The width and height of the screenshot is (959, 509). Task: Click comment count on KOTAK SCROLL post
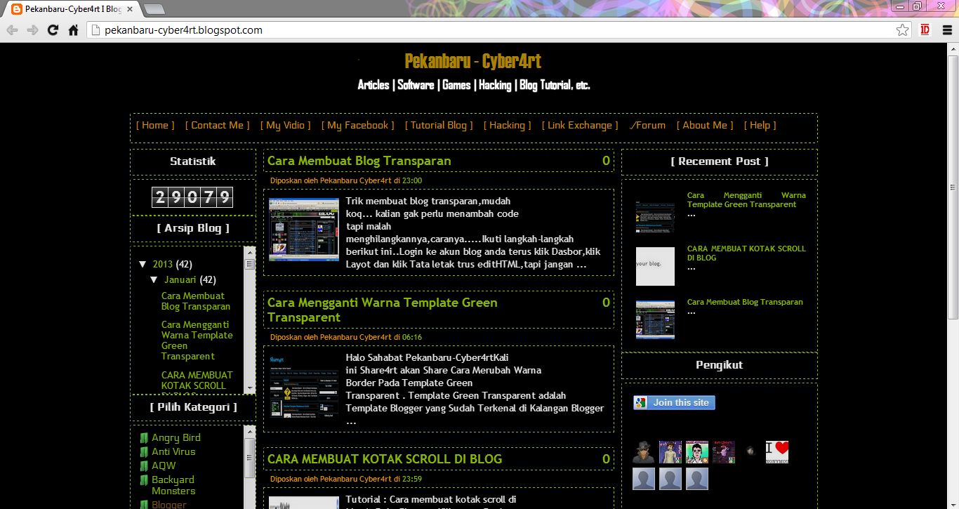(x=606, y=459)
